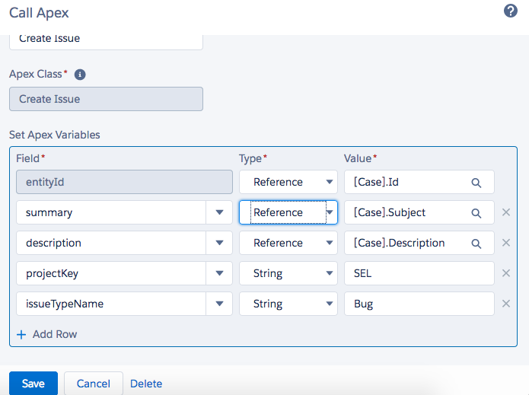Click the Delete link
Screen dimensions: 529x395
pyautogui.click(x=146, y=384)
